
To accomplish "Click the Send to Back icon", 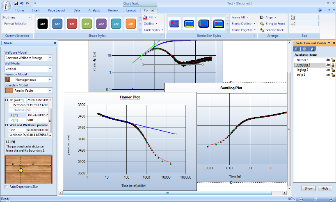I will point(262,30).
